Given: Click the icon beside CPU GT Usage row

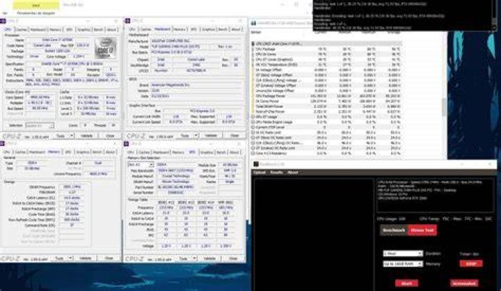Looking at the screenshot, I should (x=253, y=117).
